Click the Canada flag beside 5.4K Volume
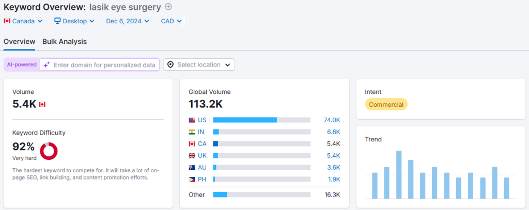The image size is (529, 210). [42, 104]
